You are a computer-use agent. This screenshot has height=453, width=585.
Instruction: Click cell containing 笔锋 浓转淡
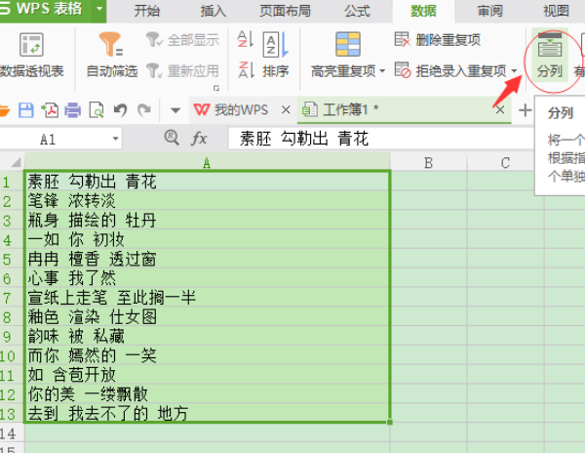point(207,201)
